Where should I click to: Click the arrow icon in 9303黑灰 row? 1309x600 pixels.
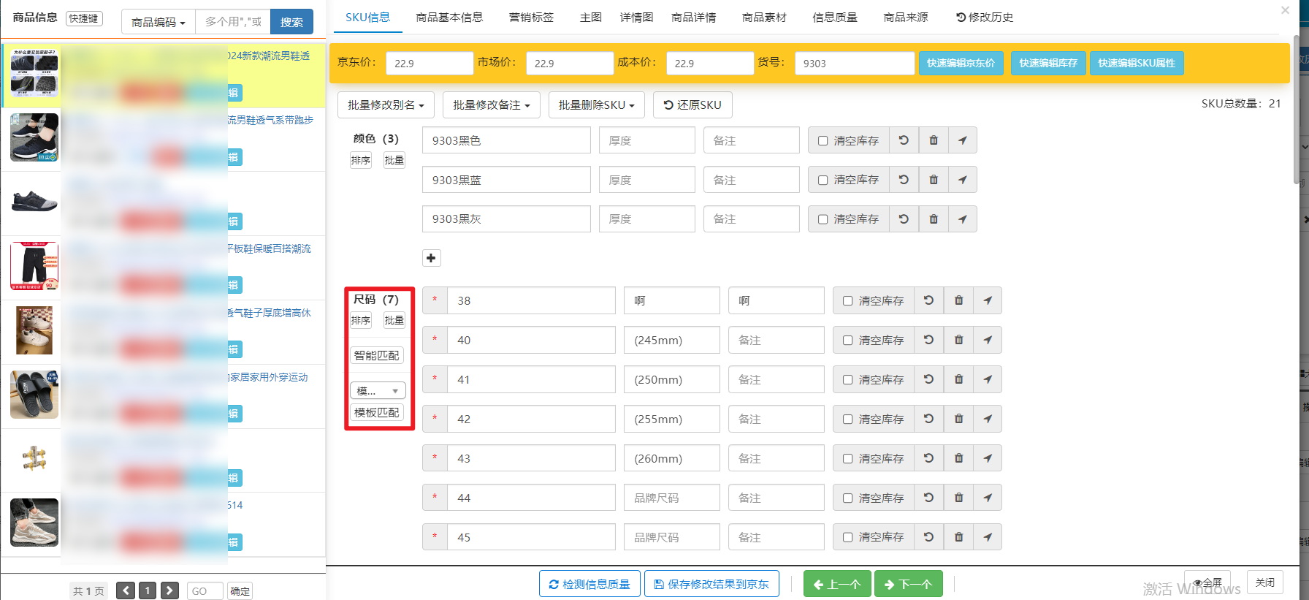[962, 219]
